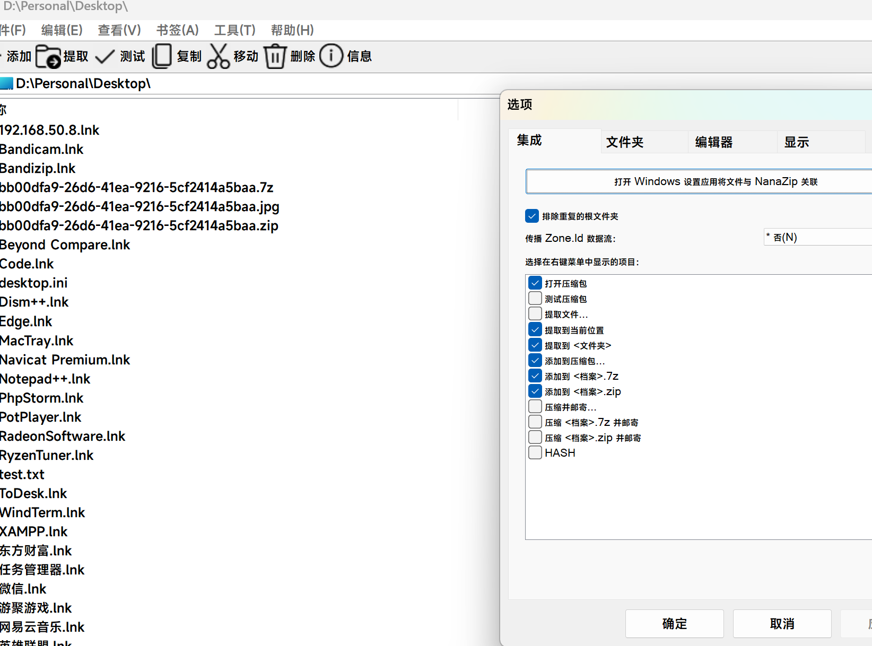Click 打开 Windows 设置应用 NanaZip 关联 button
Viewport: 872px width, 646px height.
click(699, 181)
